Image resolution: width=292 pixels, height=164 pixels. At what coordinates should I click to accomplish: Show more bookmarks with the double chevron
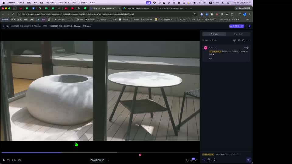[248, 19]
